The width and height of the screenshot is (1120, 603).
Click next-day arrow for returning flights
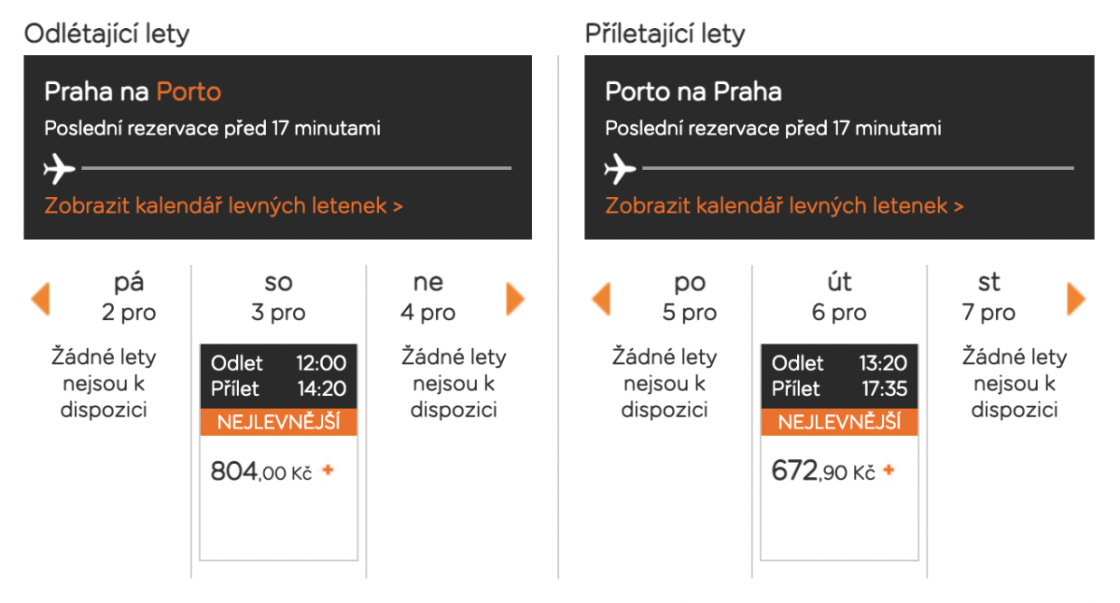tap(1076, 300)
